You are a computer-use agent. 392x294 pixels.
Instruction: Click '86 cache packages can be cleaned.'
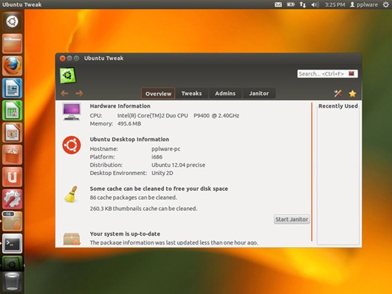tap(133, 197)
